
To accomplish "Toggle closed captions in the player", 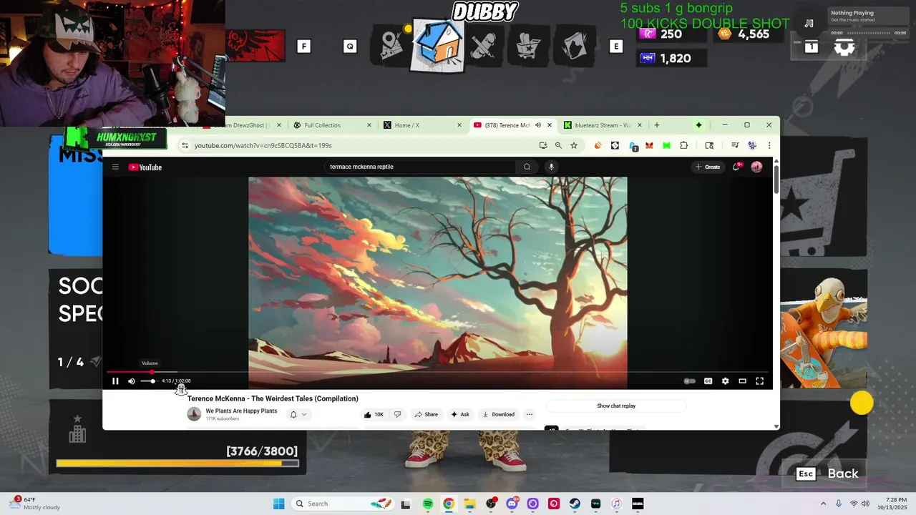I will tap(708, 381).
